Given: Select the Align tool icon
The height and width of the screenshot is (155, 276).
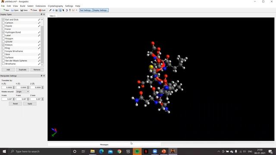Looking at the screenshot, I should [x=77, y=10].
